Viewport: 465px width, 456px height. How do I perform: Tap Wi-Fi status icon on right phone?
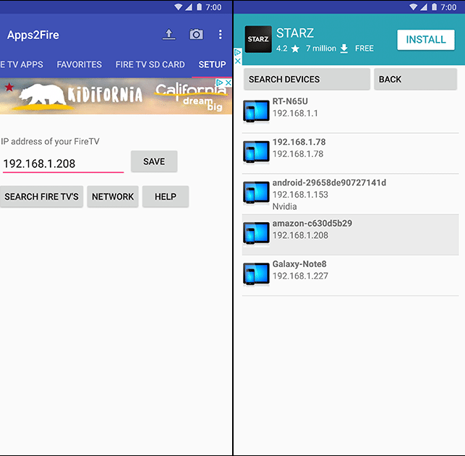coord(413,7)
